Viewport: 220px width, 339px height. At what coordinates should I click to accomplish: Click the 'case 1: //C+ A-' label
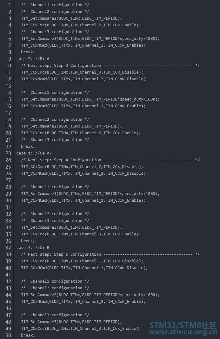pos(34,153)
